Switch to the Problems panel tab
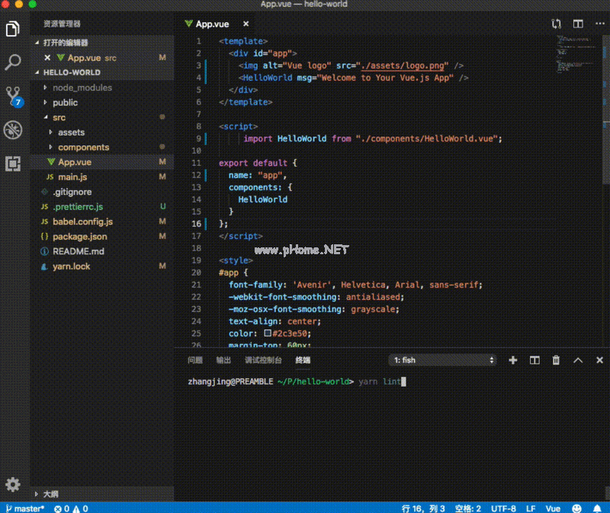Screen dimensions: 610x513 click(195, 360)
